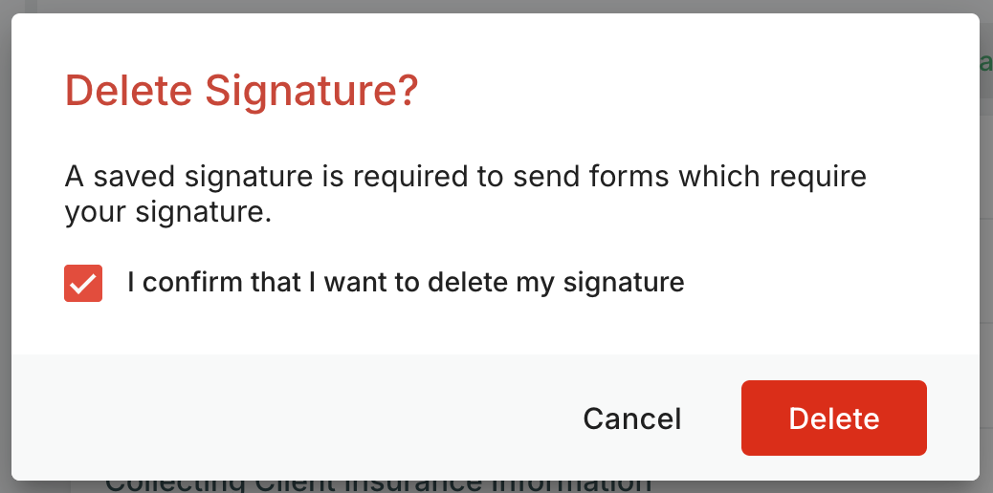
Task: Click the "your signature." line of the message
Action: (x=168, y=213)
